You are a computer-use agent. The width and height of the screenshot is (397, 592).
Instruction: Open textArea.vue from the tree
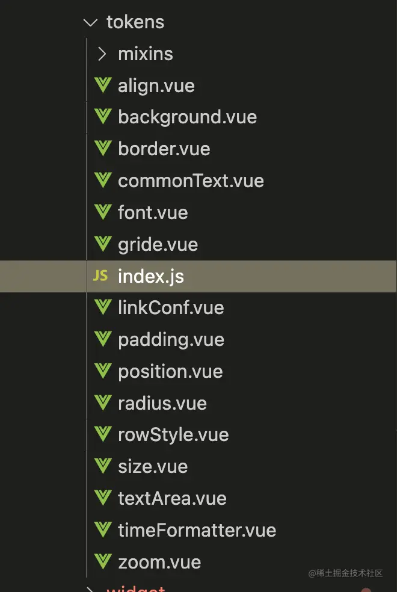coord(172,498)
